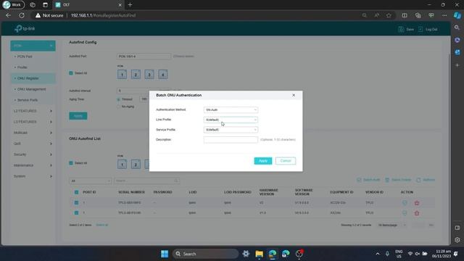Click delete icon in the V2 hardware row
This screenshot has width=464, height=261.
tap(417, 203)
